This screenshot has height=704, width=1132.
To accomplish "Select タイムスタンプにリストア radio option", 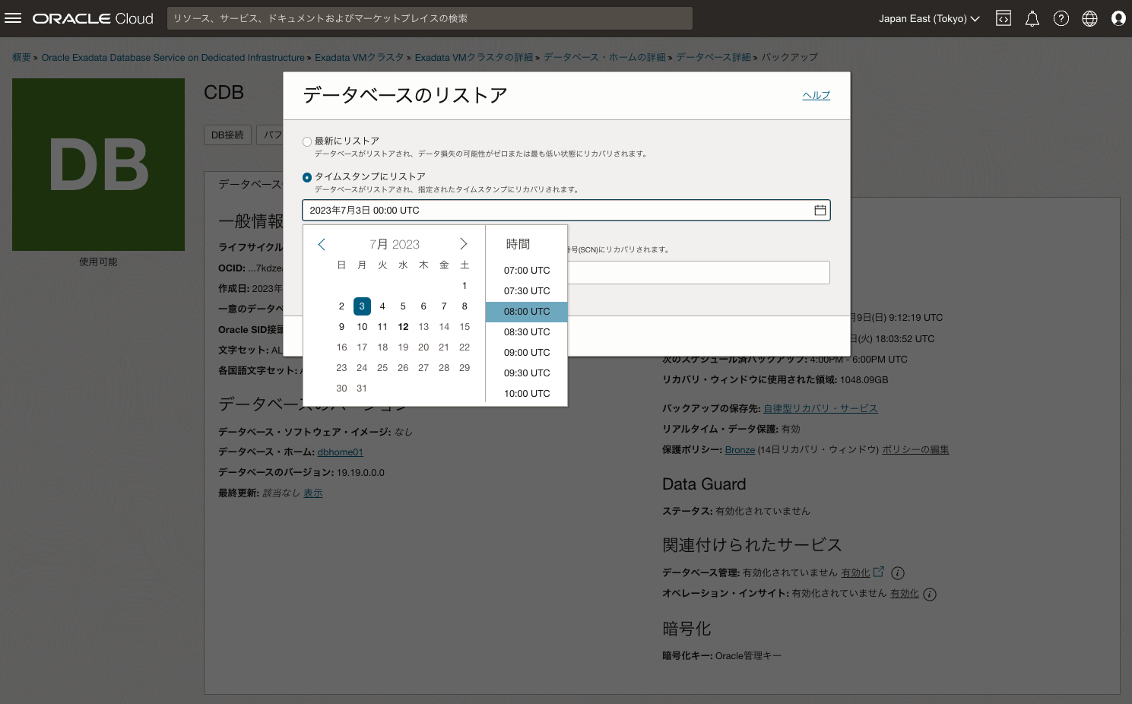I will [306, 176].
